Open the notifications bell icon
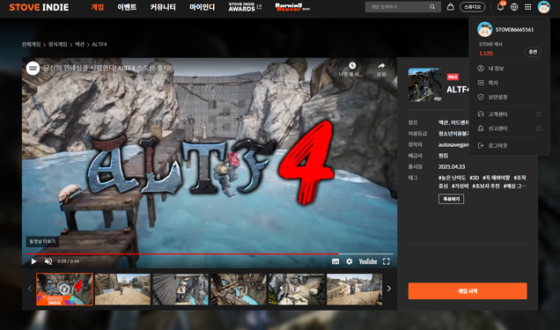Image resolution: width=560 pixels, height=330 pixels. [500, 6]
